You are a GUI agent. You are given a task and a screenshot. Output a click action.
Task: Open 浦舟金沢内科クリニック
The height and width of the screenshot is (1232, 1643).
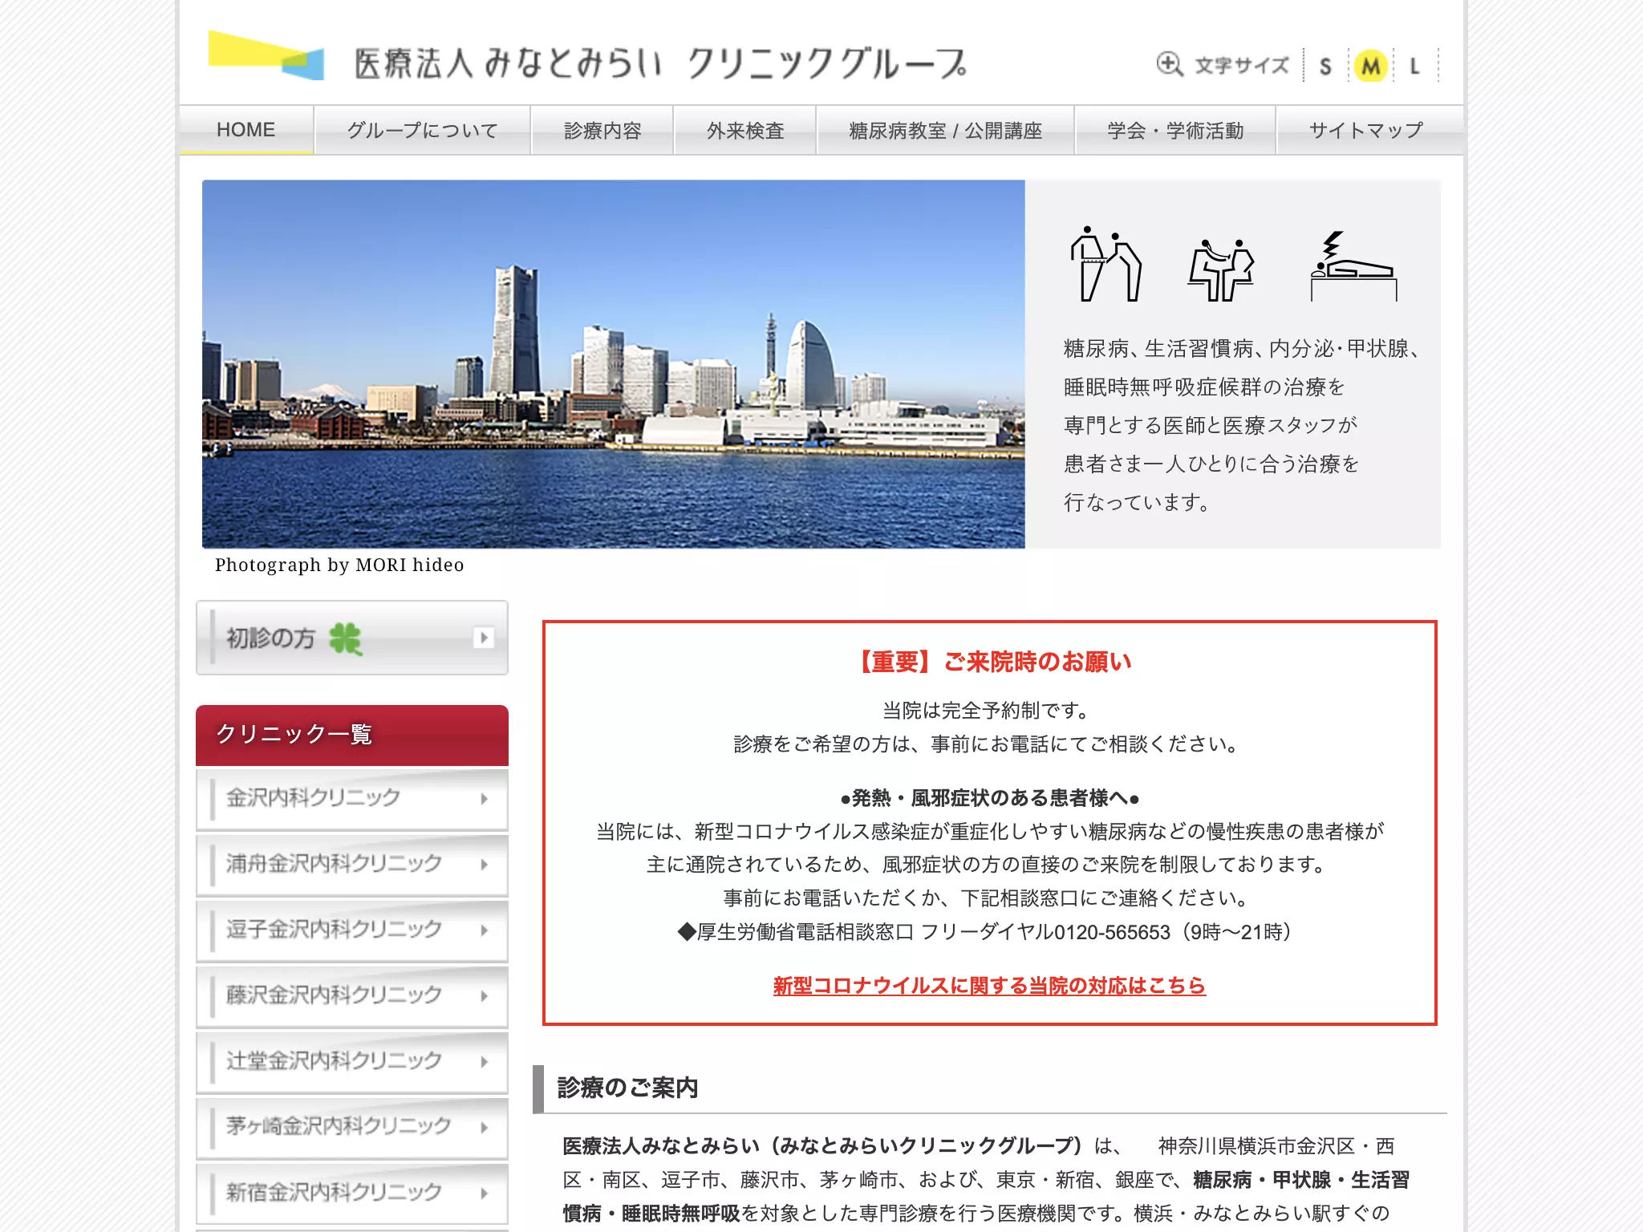352,865
